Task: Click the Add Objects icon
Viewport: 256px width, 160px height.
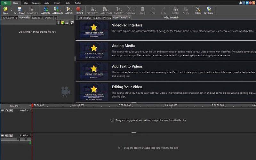Action: [56, 9]
